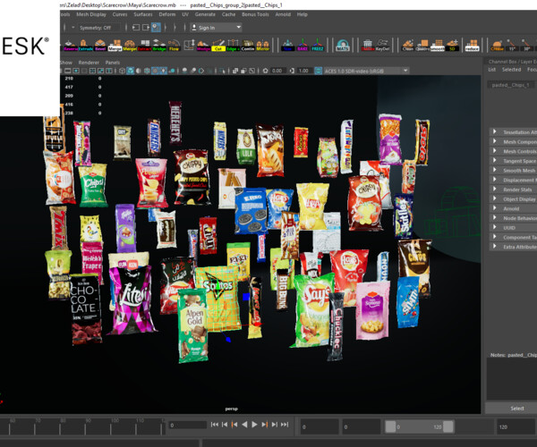Click the Combine shelf icon
The width and height of the screenshot is (537, 447).
[x=248, y=45]
